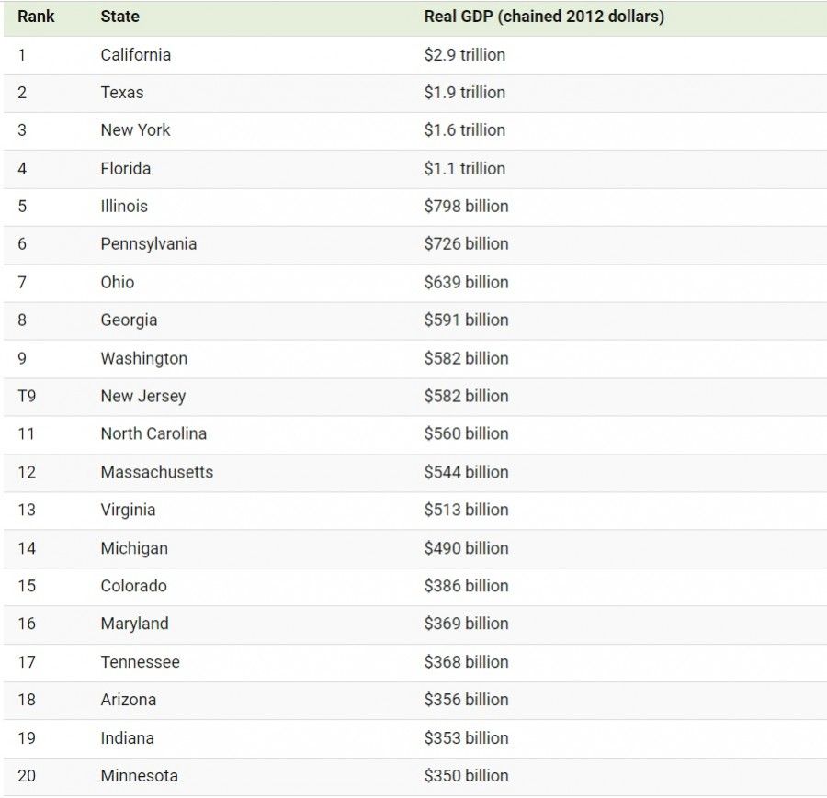Click Ohio's $639 billion value
The image size is (827, 798).
tap(466, 283)
